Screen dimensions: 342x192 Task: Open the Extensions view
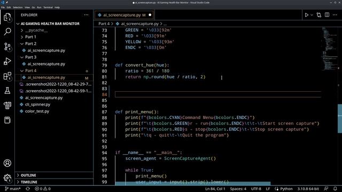tap(7, 76)
